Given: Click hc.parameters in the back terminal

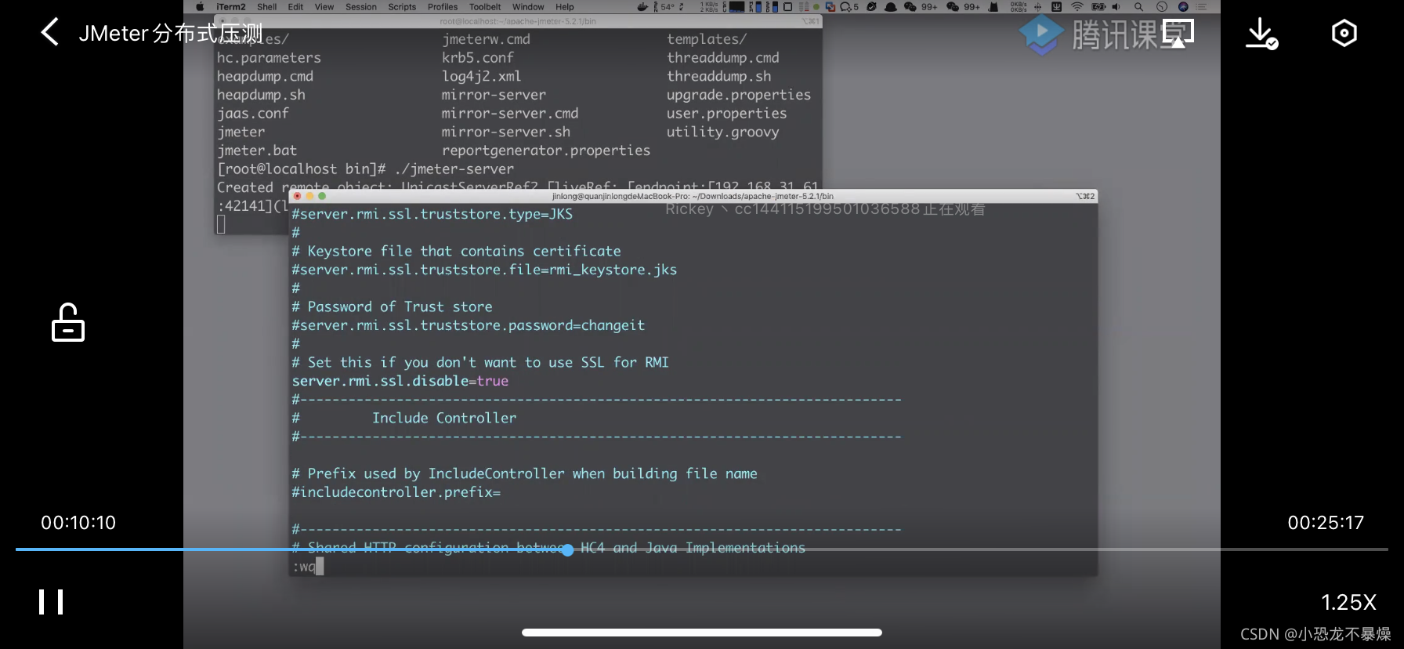Looking at the screenshot, I should point(269,58).
